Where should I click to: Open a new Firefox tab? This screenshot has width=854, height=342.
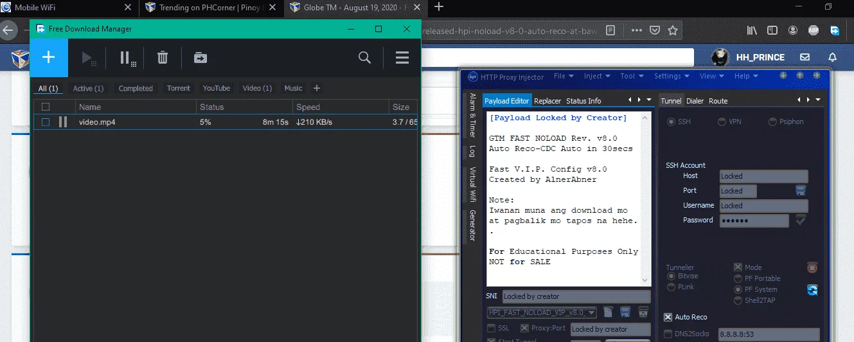pos(439,7)
